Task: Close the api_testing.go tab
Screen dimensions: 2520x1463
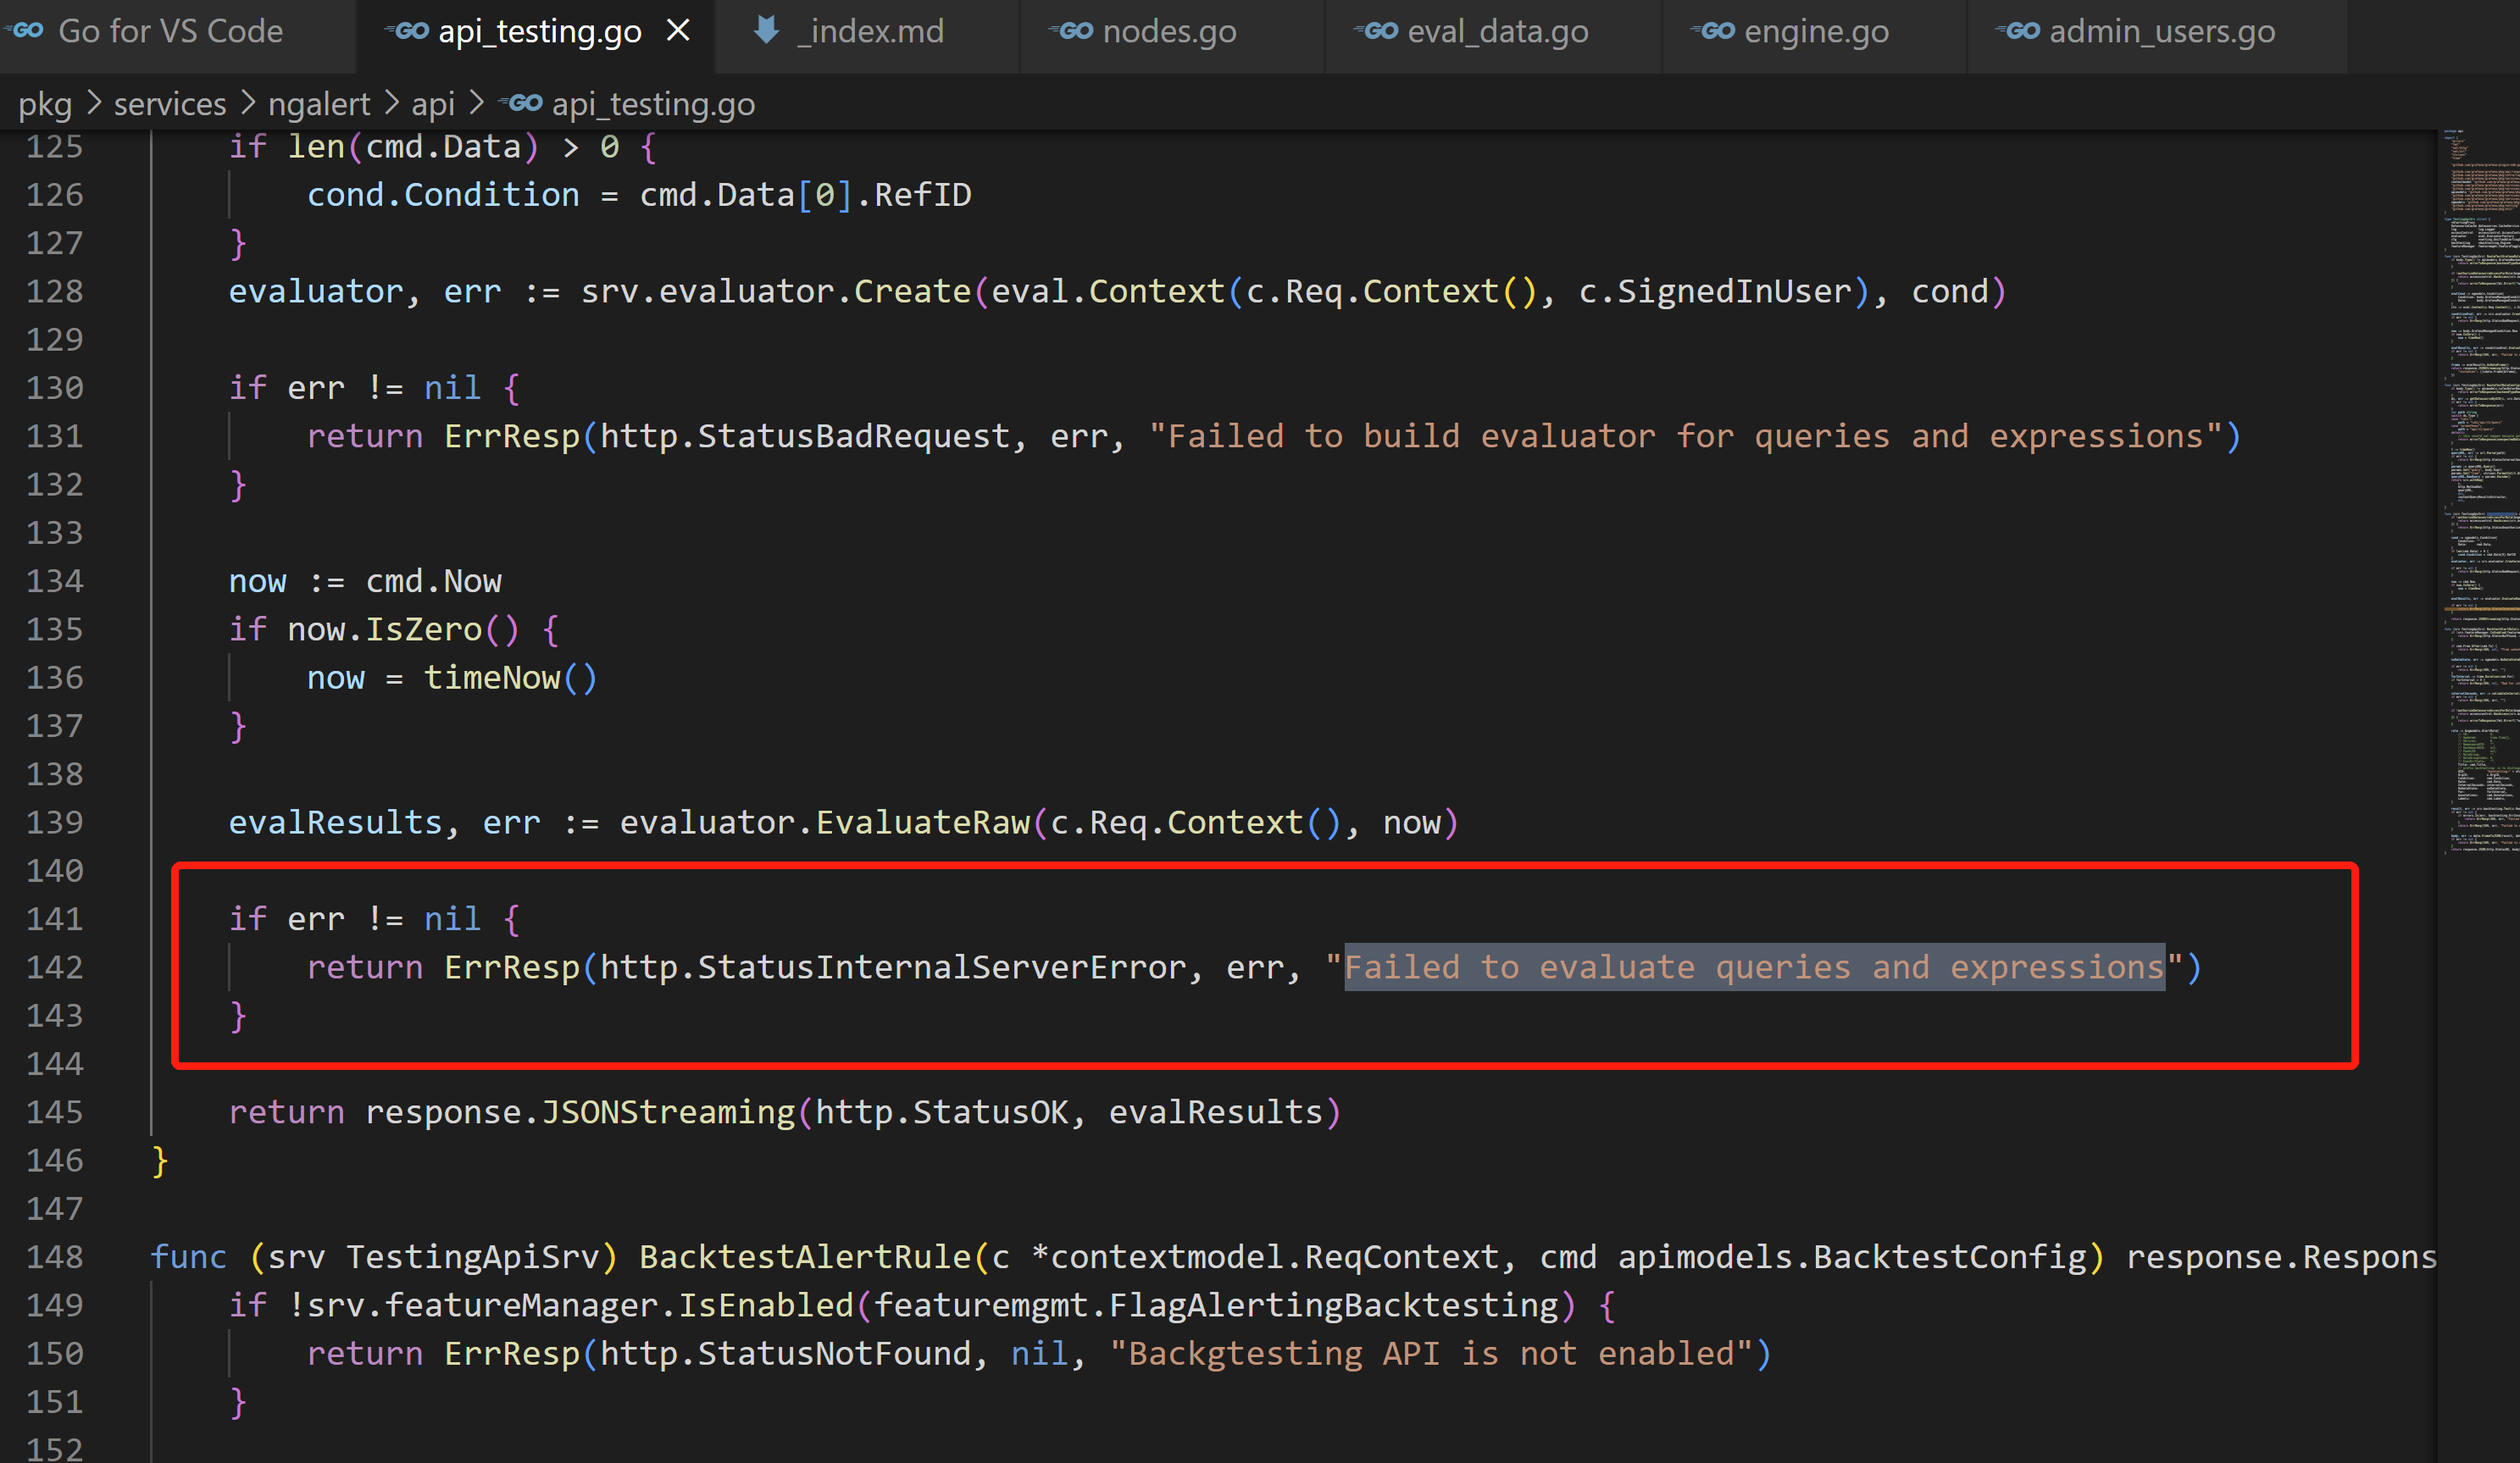Action: (678, 31)
